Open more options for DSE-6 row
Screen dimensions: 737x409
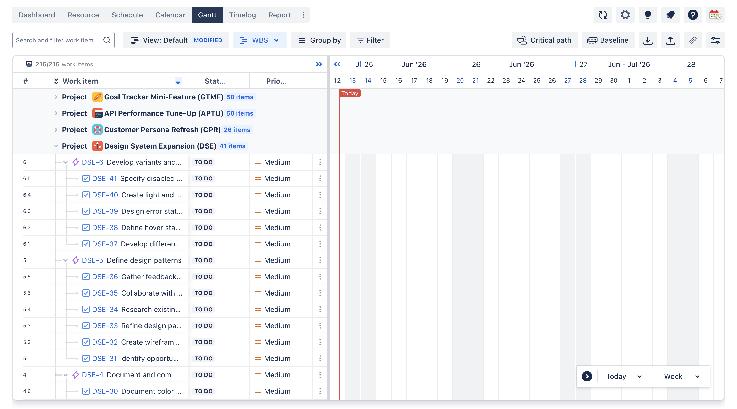320,162
